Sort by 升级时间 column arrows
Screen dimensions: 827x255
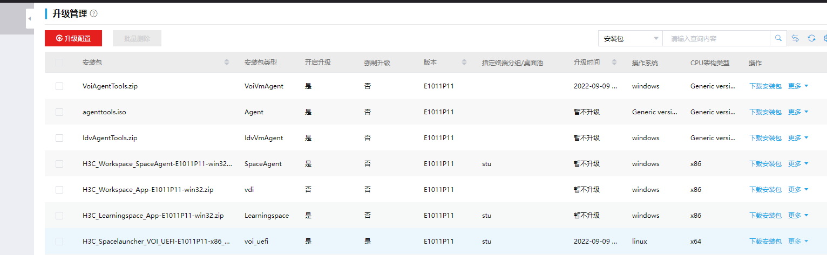pyautogui.click(x=614, y=63)
